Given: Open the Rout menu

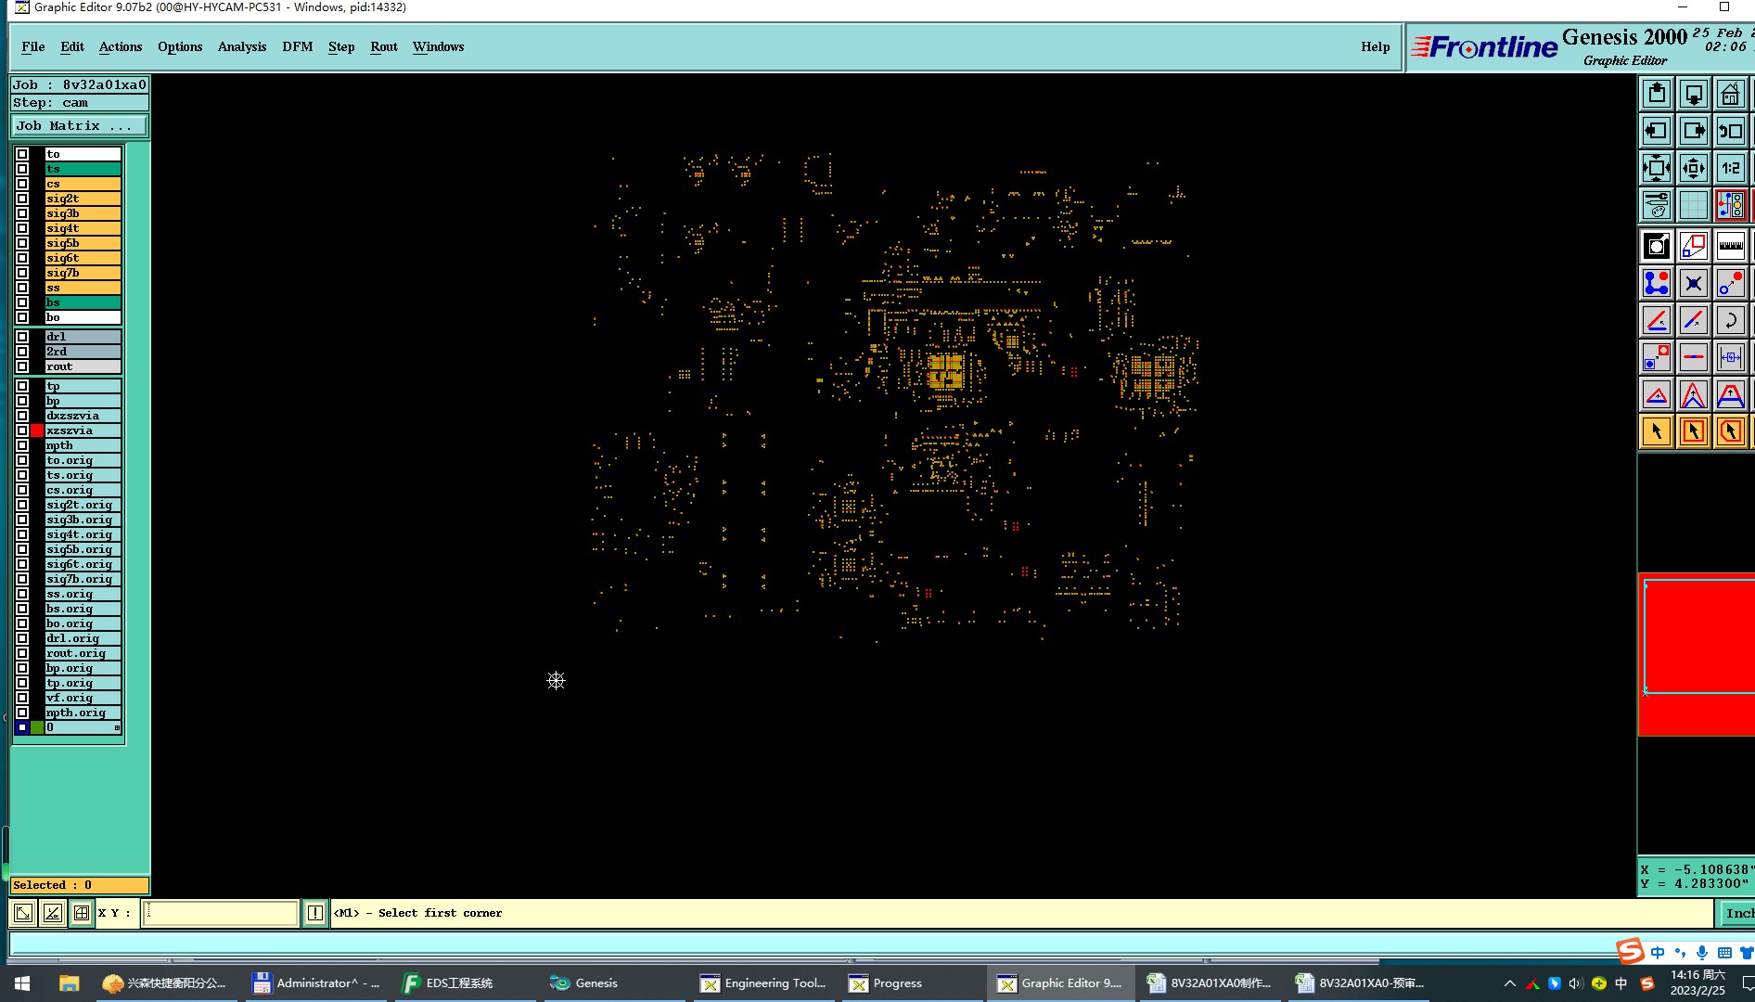Looking at the screenshot, I should pos(384,46).
